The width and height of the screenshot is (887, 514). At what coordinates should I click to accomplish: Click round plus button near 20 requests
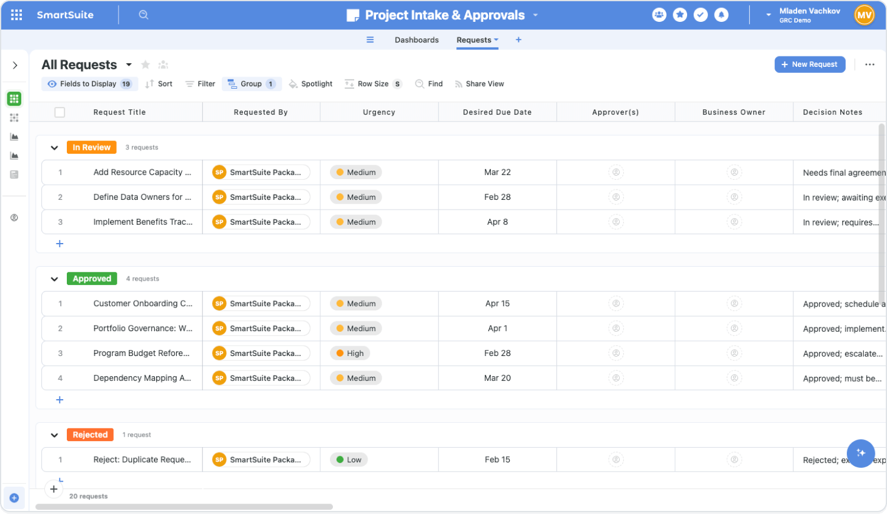[x=53, y=489]
